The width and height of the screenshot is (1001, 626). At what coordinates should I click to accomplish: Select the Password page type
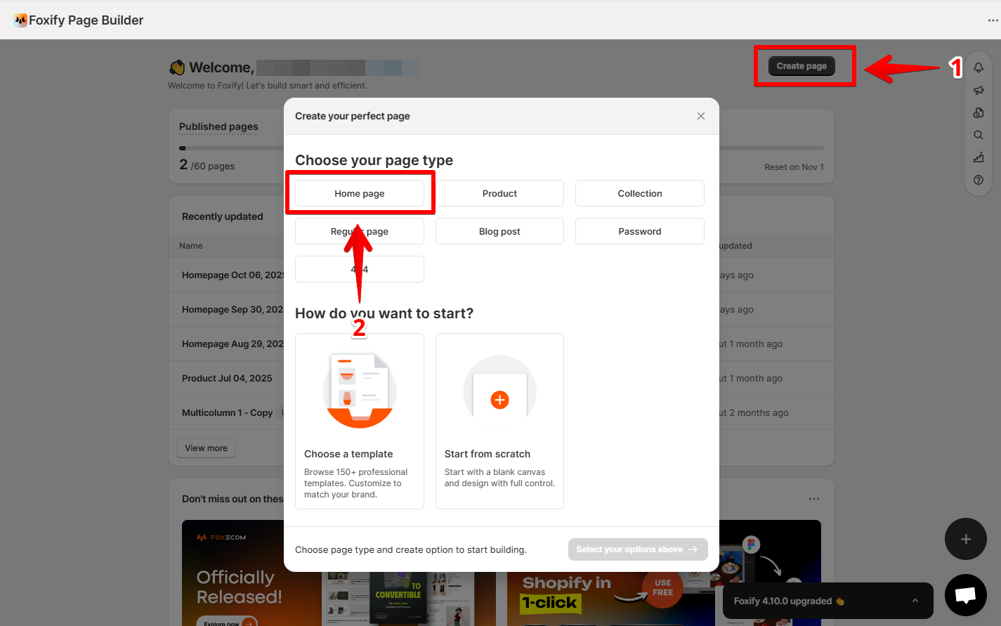(x=640, y=231)
